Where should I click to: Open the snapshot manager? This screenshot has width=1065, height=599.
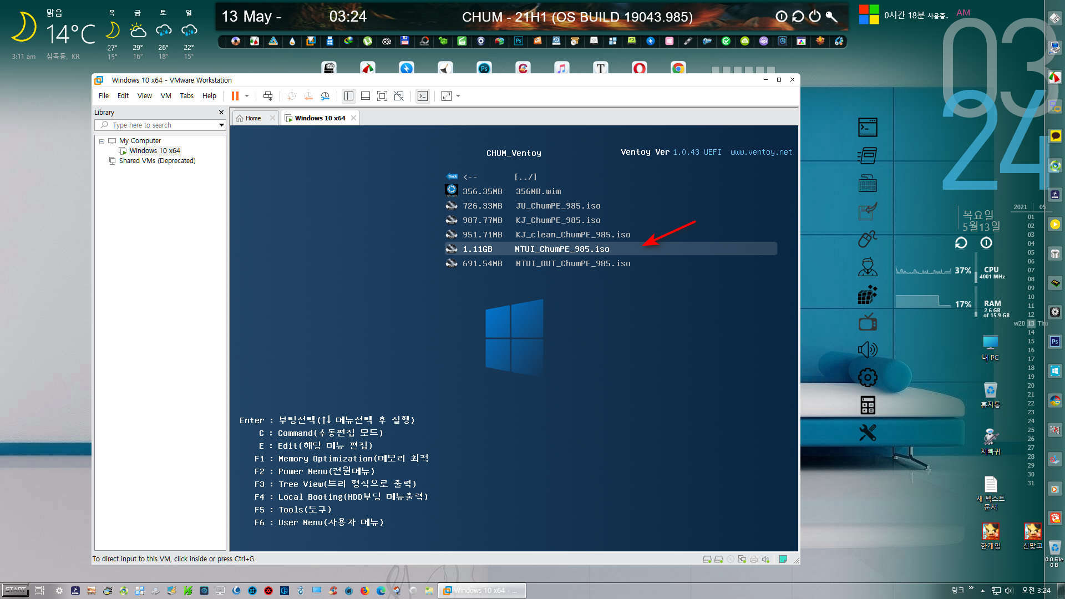click(326, 96)
